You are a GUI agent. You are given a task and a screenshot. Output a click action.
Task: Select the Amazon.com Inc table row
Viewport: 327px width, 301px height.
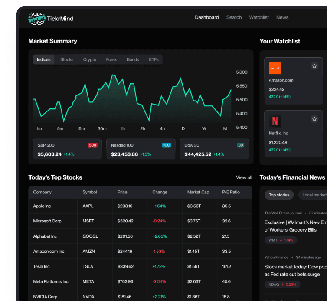click(x=141, y=252)
